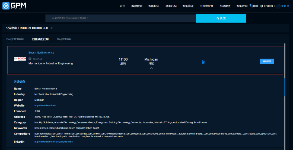Collapse the details with the chevron under Michigan

tap(151, 68)
